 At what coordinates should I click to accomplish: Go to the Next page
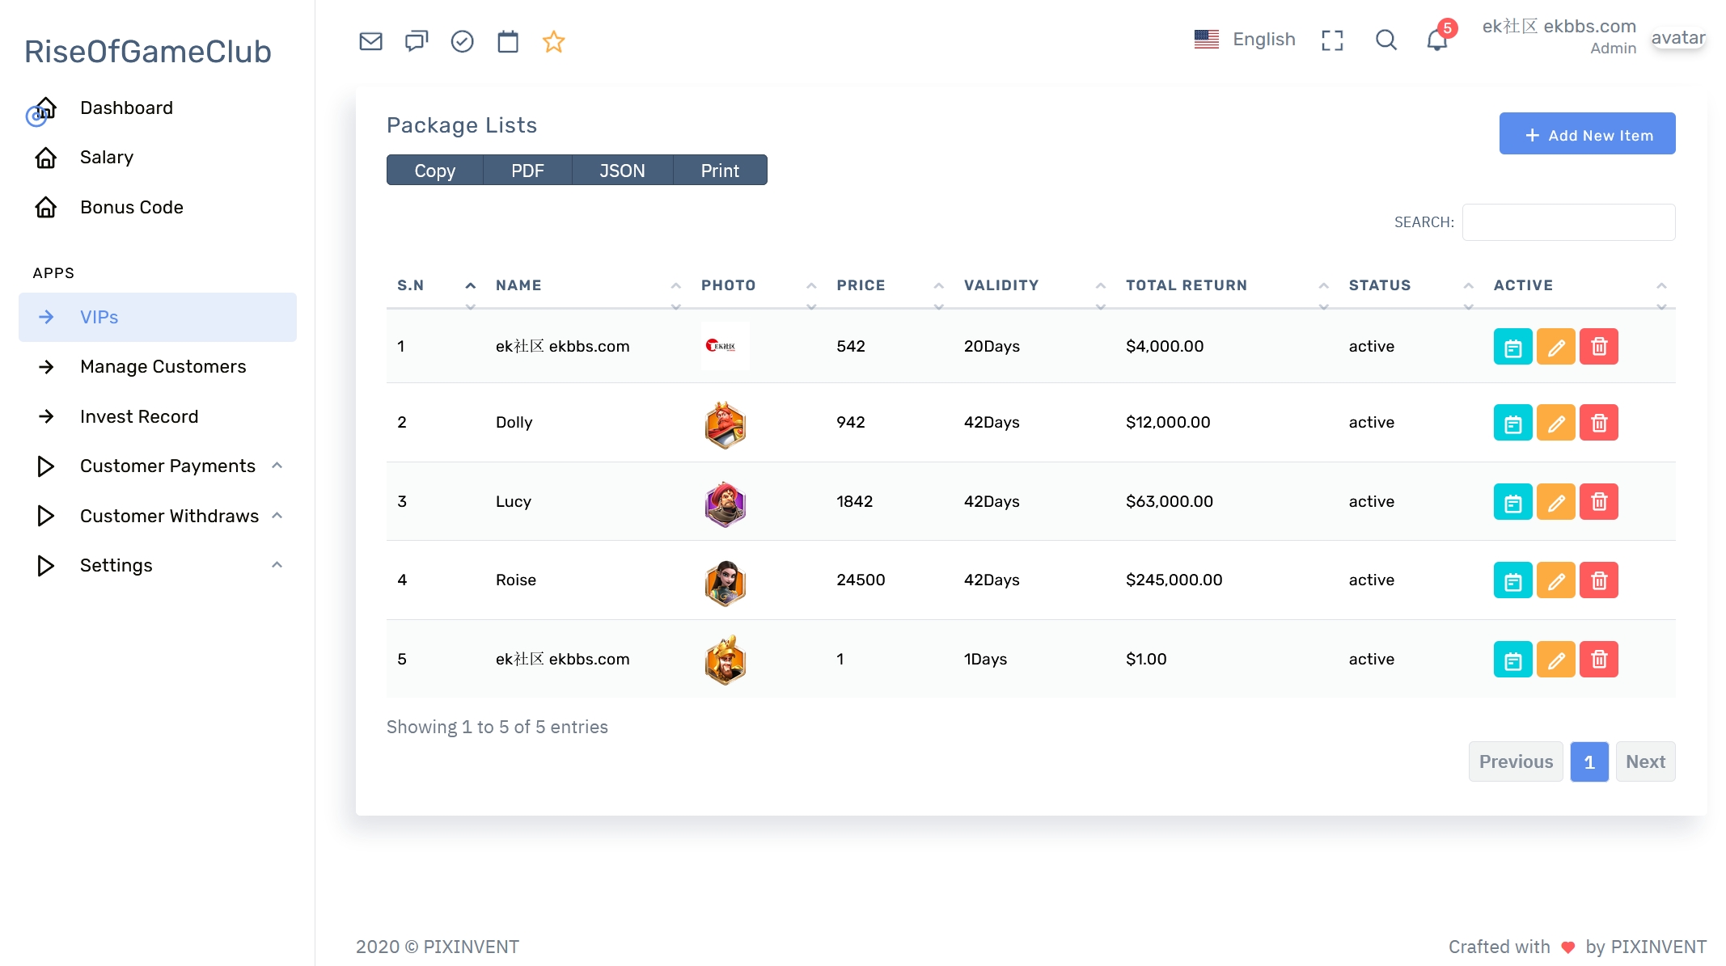coord(1645,762)
